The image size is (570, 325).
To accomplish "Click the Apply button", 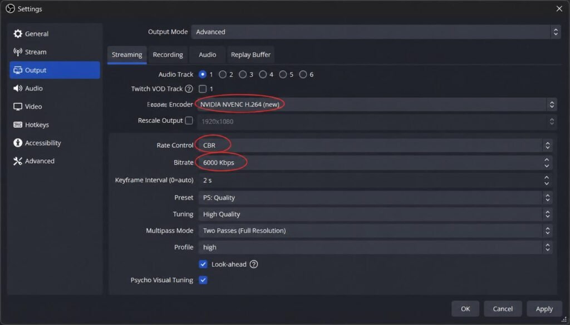I will tap(544, 309).
